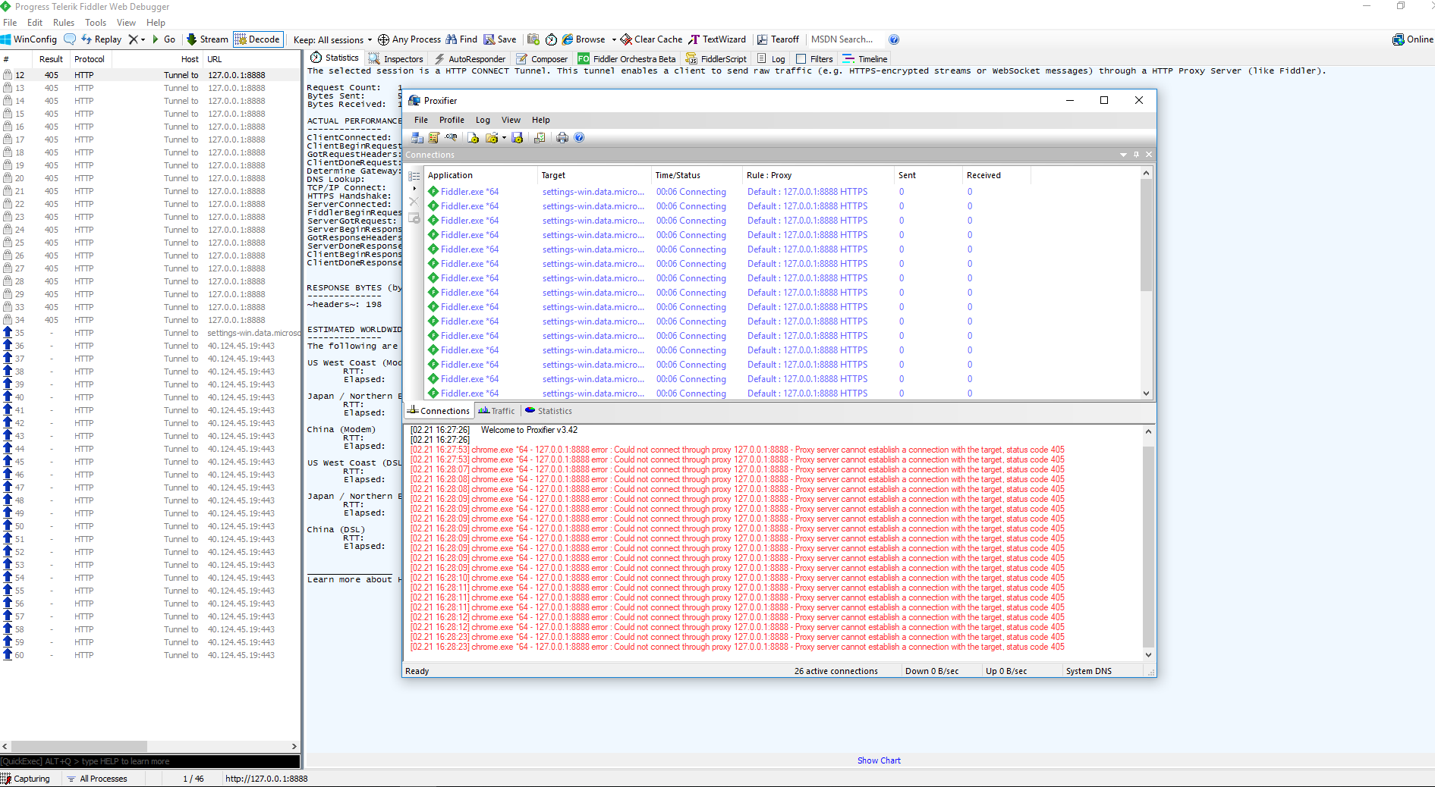Screen dimensions: 1435x787
Task: Switch to the Statistics tab in Proxifier
Action: [549, 411]
